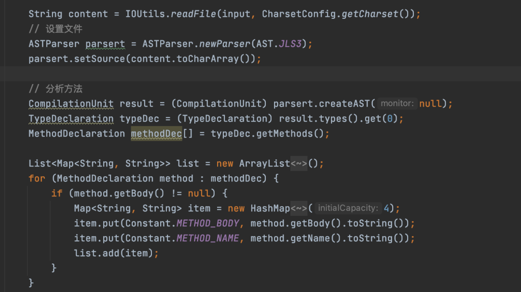Click METHOD_BODY constant
Viewport: 521px width, 292px height.
click(x=207, y=223)
